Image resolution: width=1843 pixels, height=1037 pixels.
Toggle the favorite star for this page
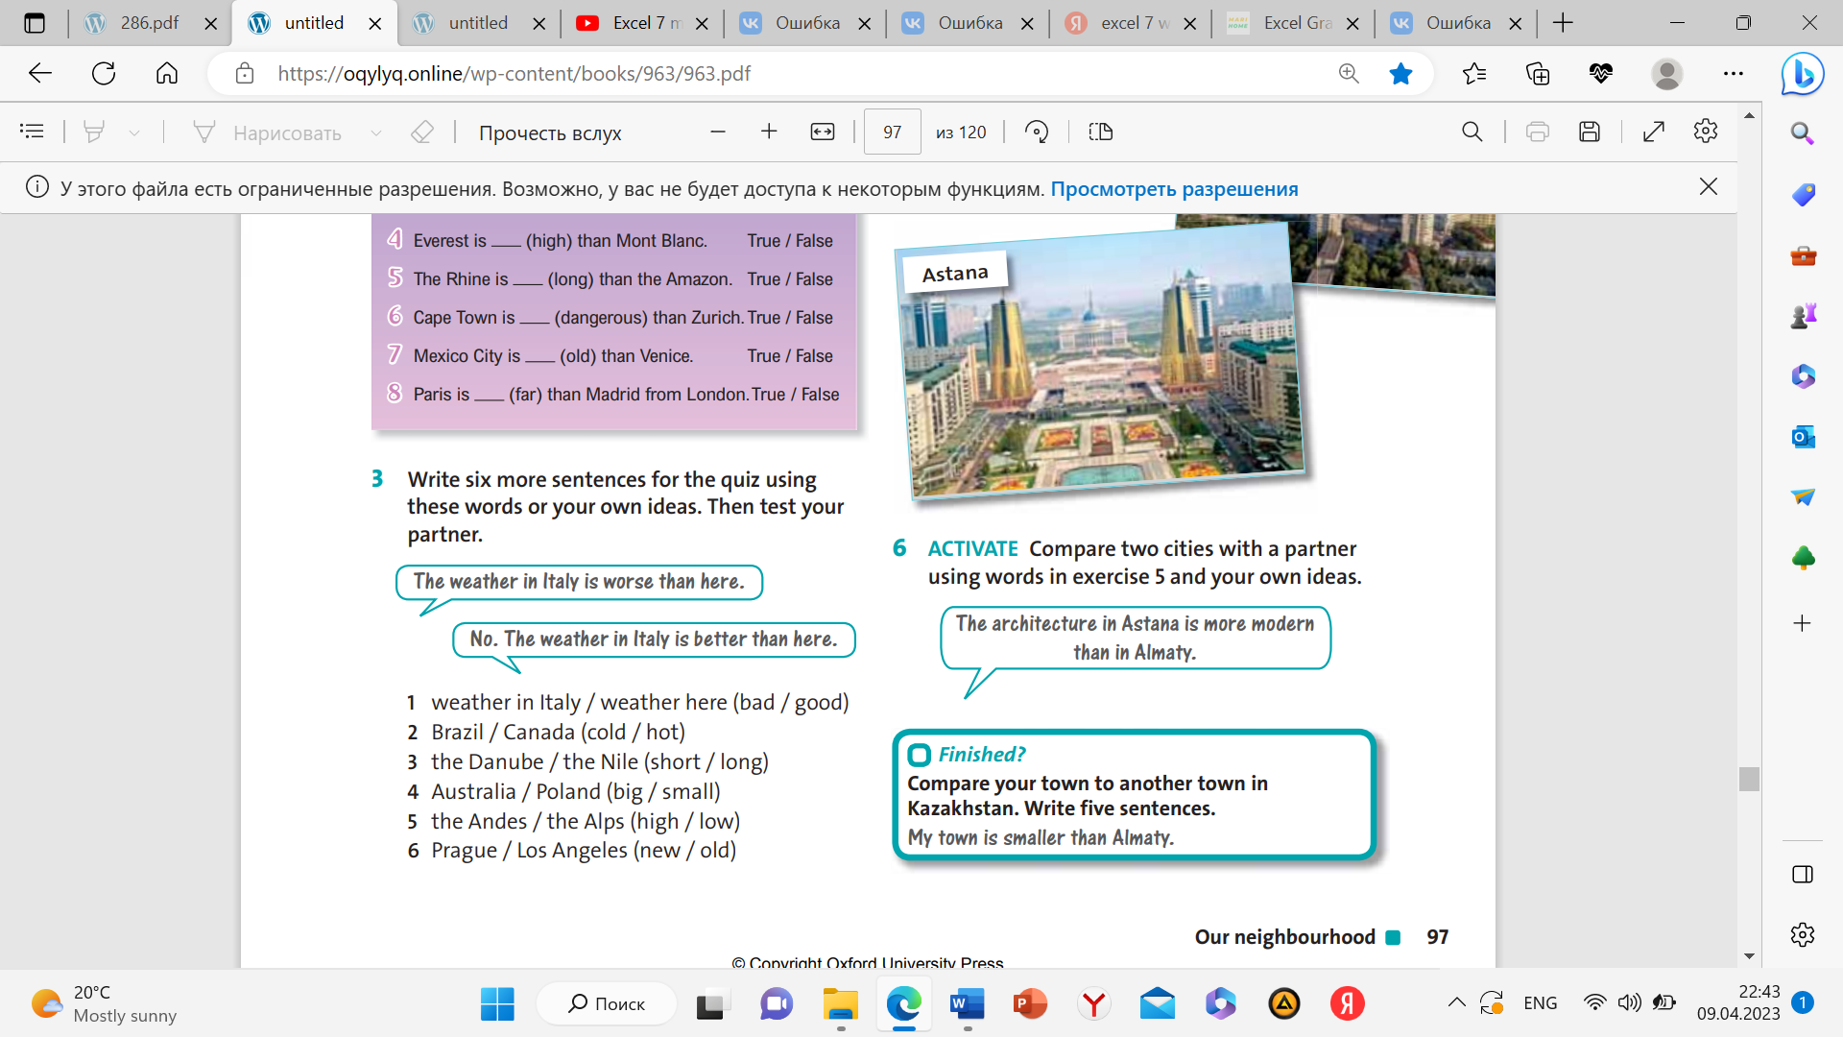(x=1400, y=74)
